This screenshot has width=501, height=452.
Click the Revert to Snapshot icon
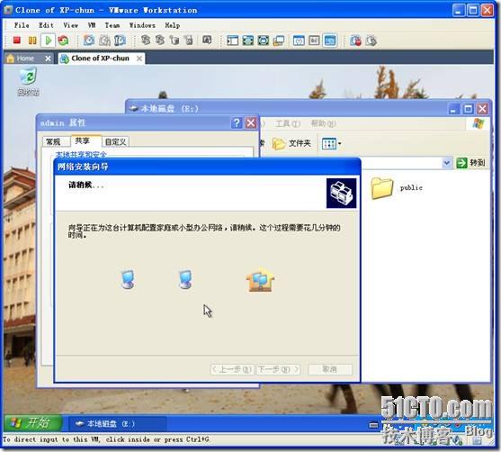tap(104, 41)
